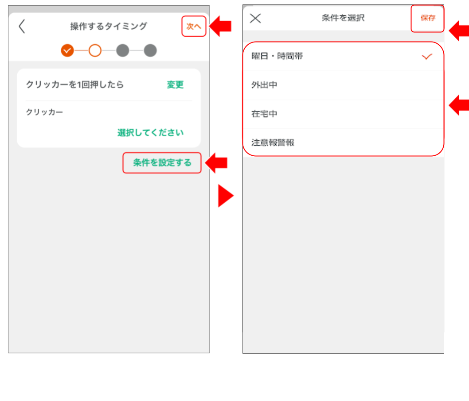Click the red triangle between the screens

[225, 196]
